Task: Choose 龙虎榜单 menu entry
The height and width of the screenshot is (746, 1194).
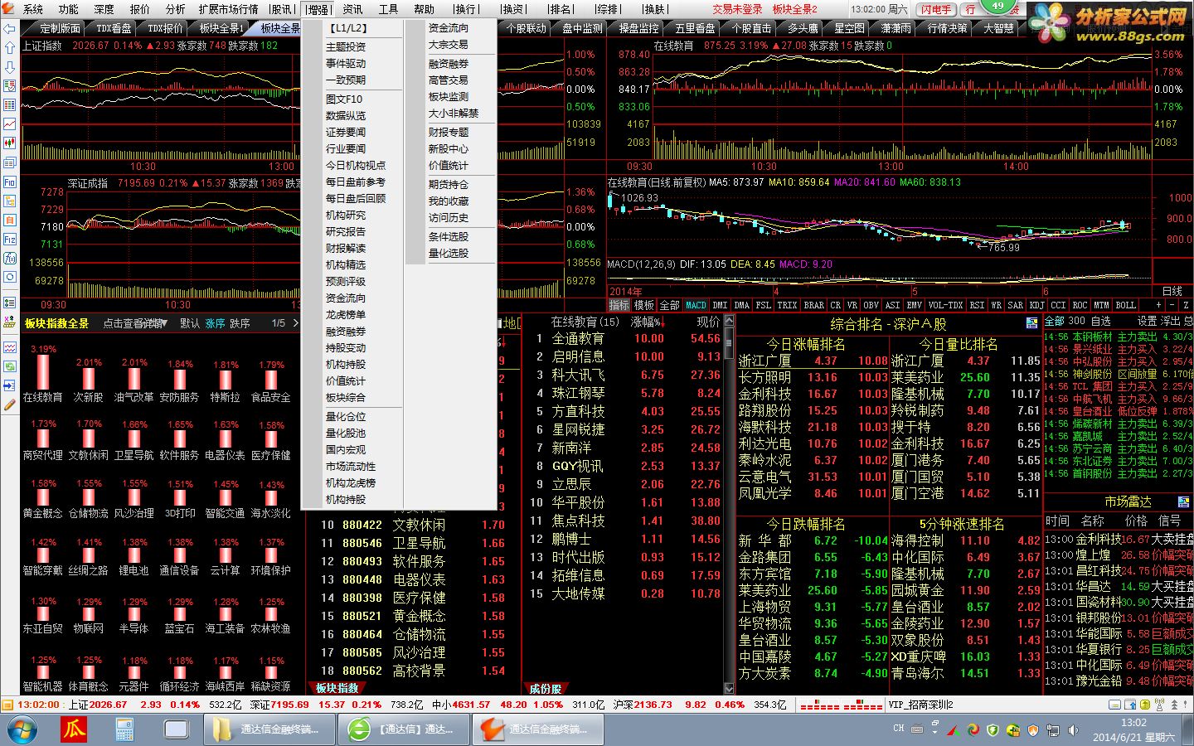Action: coord(346,315)
